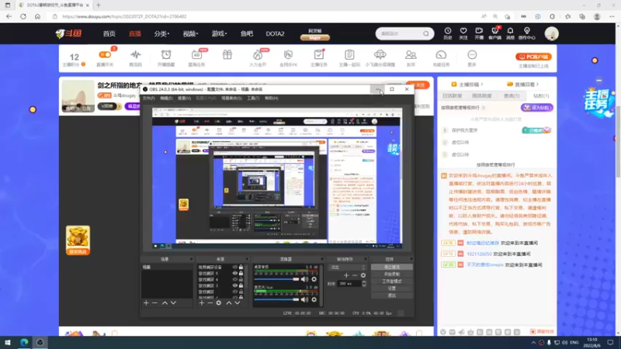The image size is (621, 349).
Task: Open the creator center icon in Douyu header
Action: click(x=527, y=31)
